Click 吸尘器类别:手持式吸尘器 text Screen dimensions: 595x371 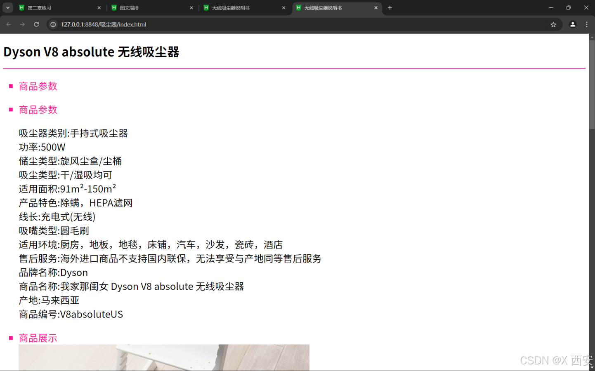[73, 133]
